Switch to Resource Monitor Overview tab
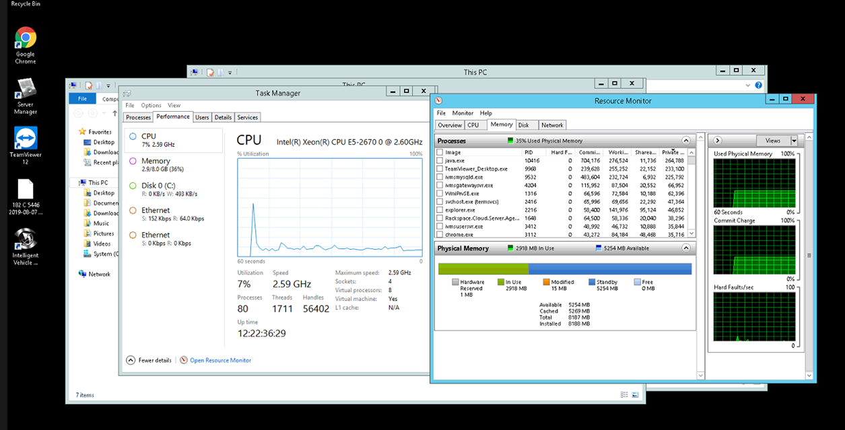The height and width of the screenshot is (430, 845). click(x=449, y=125)
